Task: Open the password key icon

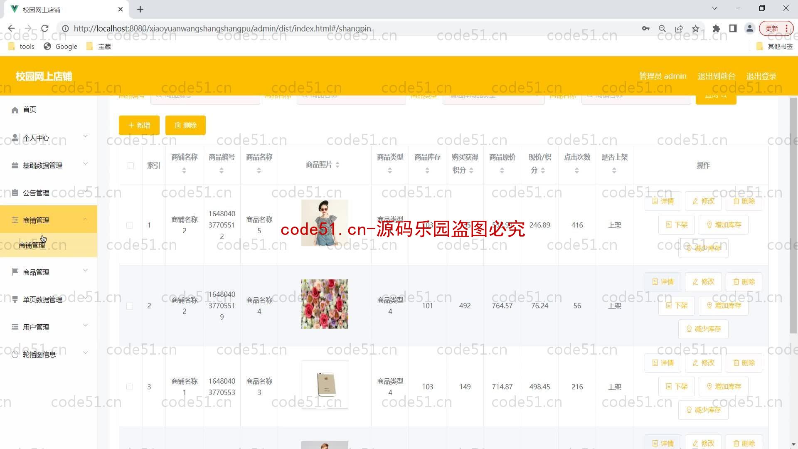Action: click(x=645, y=28)
